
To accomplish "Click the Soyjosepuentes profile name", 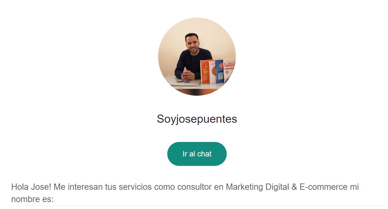I will 197,119.
